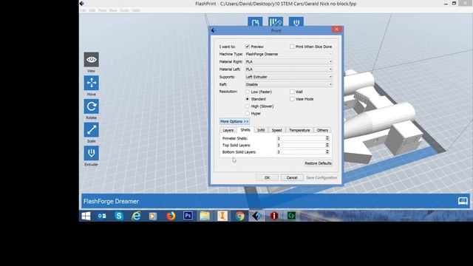Open the File menu
This screenshot has width=473, height=266.
point(83,10)
